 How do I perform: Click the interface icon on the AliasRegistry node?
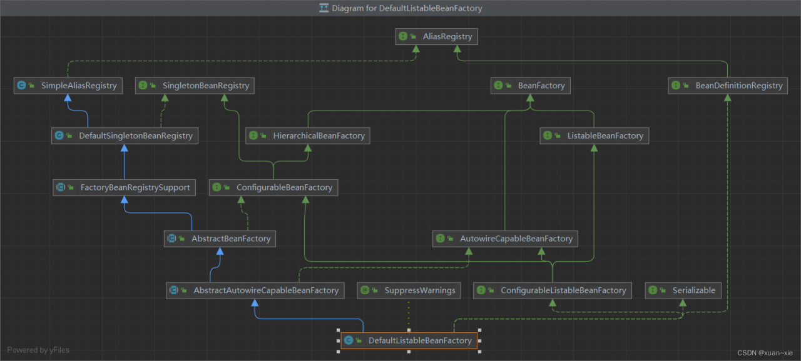404,37
